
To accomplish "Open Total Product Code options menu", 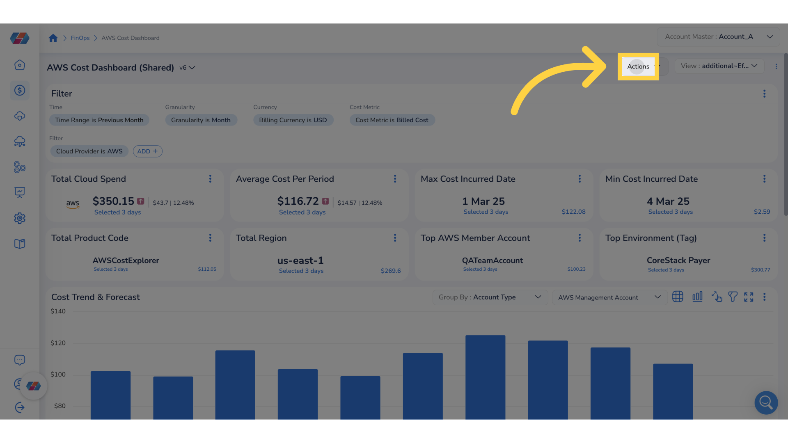I will [210, 237].
